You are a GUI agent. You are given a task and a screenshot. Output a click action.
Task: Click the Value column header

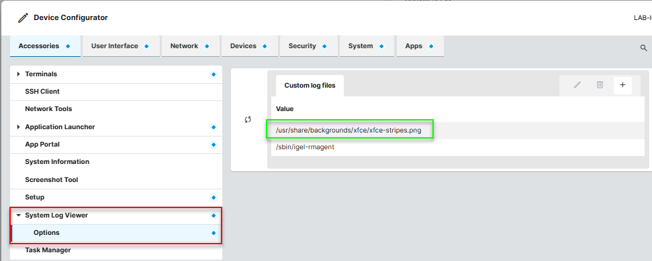(x=285, y=109)
